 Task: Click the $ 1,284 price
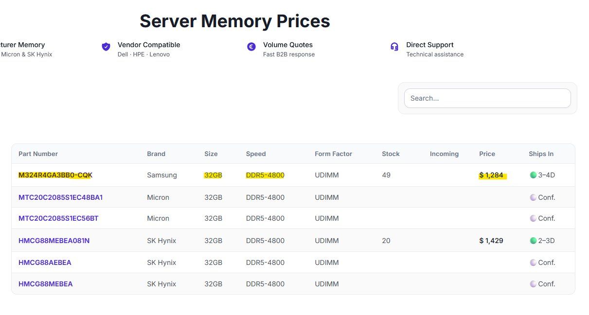click(491, 175)
